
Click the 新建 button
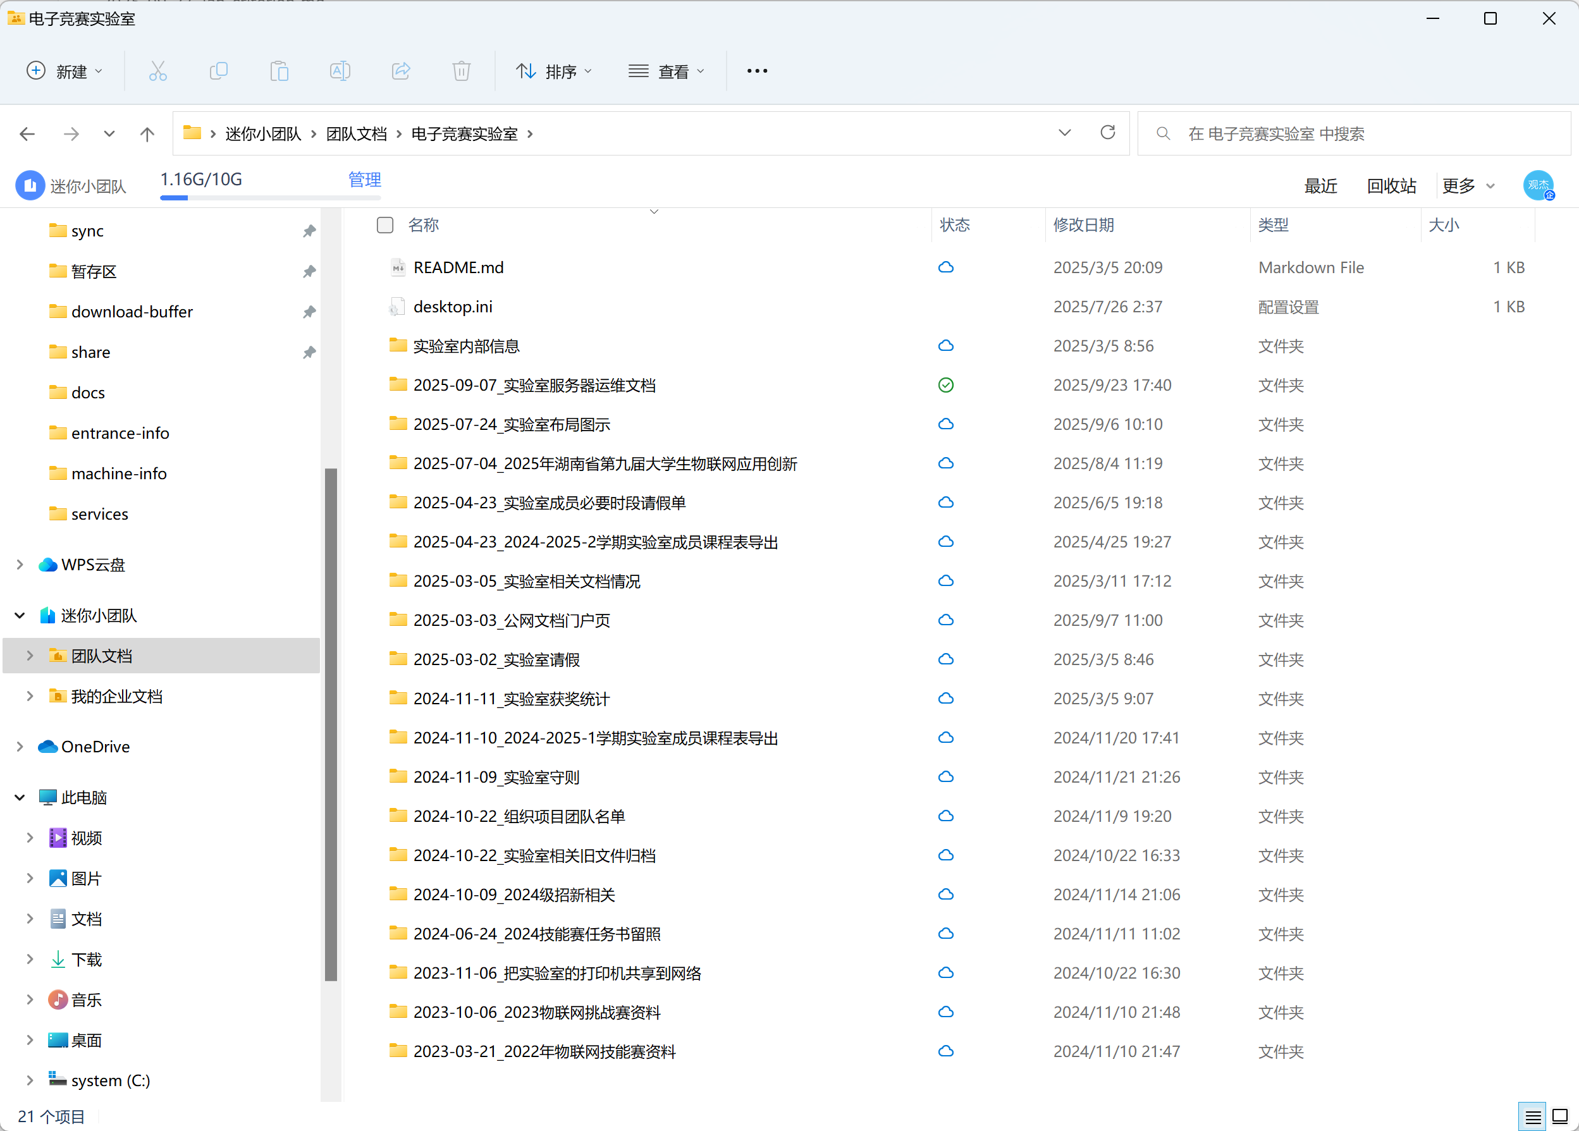tap(65, 71)
